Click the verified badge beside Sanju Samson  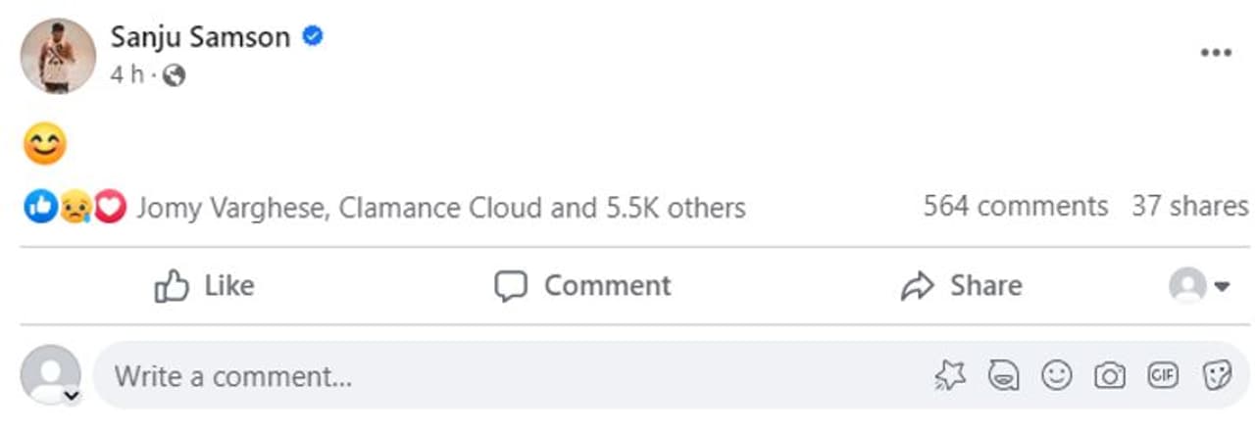coord(313,37)
